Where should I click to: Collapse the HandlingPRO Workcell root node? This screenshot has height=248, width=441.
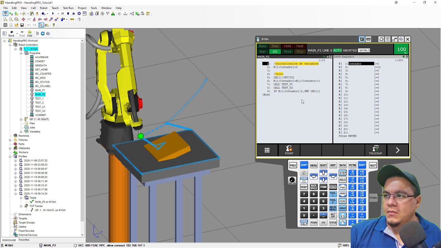coord(4,41)
